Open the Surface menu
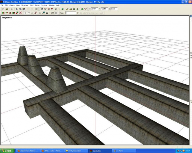This screenshot has width=192, height=153. click(44, 5)
